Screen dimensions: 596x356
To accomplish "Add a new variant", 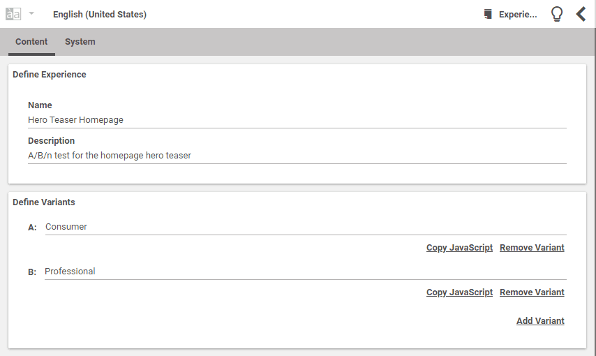I will [540, 321].
